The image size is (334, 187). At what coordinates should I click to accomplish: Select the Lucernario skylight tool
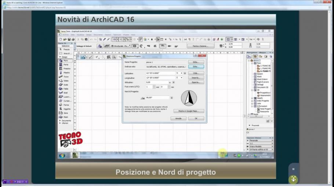click(65, 97)
